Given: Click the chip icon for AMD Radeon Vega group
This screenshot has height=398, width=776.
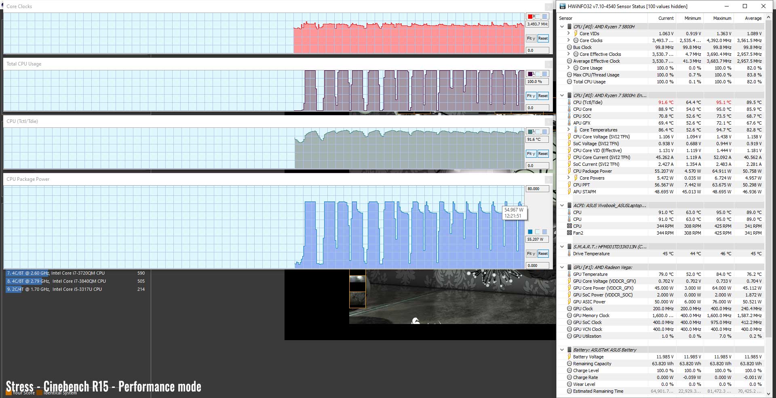Looking at the screenshot, I should click(569, 267).
